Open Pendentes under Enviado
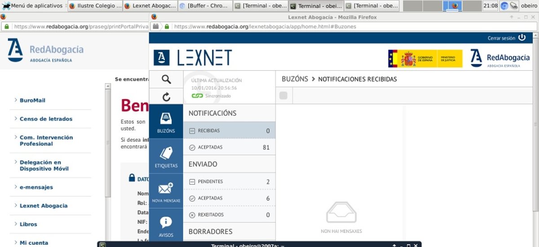The image size is (539, 247). [229, 182]
